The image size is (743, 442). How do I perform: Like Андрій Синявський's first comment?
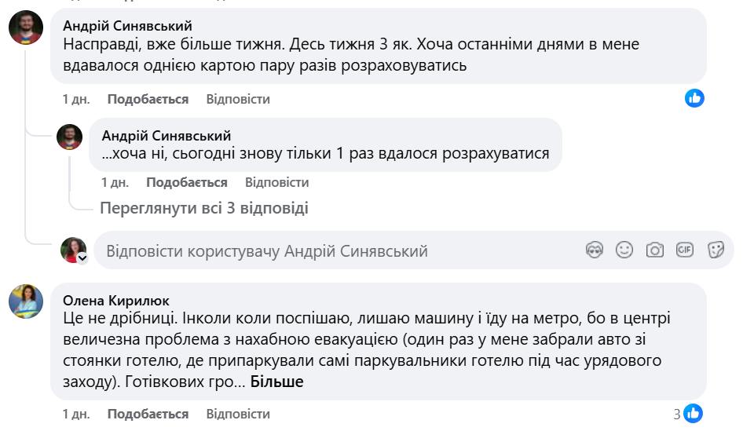click(148, 99)
